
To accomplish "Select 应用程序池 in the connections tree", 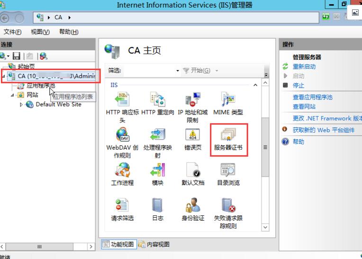I will 40,86.
